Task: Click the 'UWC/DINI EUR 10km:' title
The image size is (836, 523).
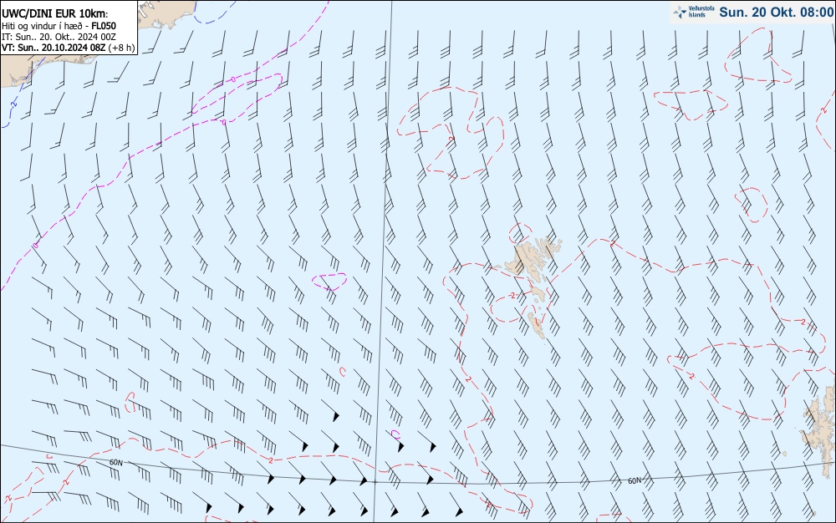Action: [55, 14]
